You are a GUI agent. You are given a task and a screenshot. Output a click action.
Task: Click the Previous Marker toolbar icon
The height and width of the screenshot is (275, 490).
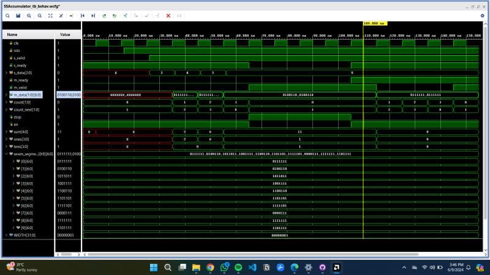click(136, 16)
